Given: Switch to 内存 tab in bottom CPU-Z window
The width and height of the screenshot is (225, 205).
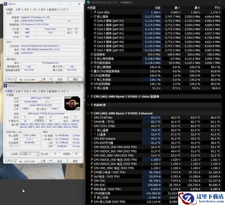Looking at the screenshot, I should [x=26, y=91].
